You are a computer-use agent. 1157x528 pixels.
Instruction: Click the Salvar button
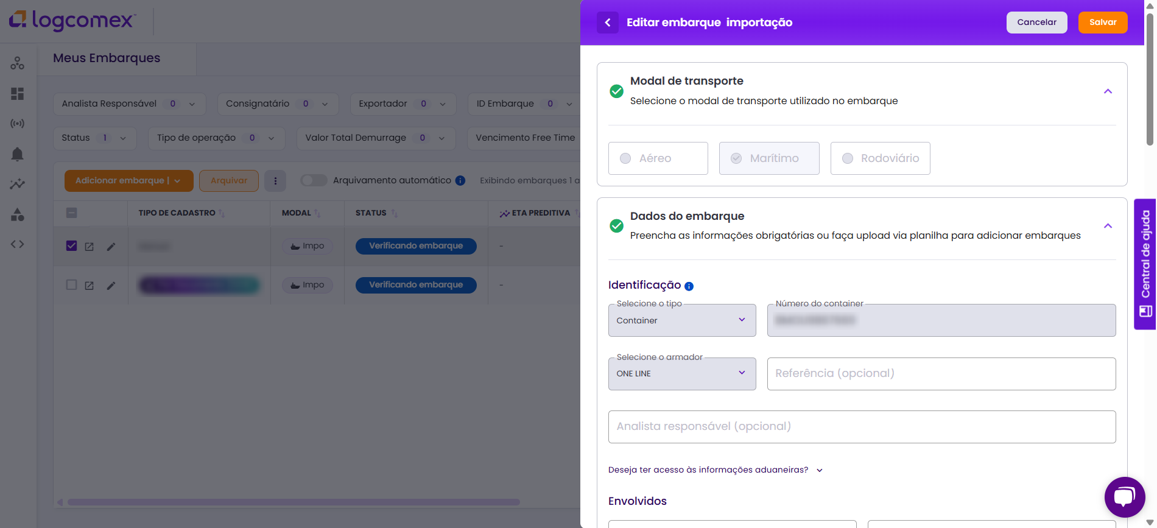pyautogui.click(x=1102, y=23)
